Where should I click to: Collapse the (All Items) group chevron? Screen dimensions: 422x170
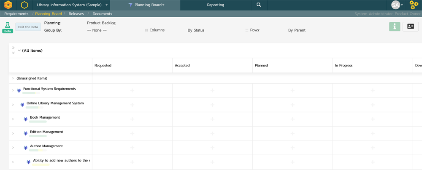coord(19,51)
